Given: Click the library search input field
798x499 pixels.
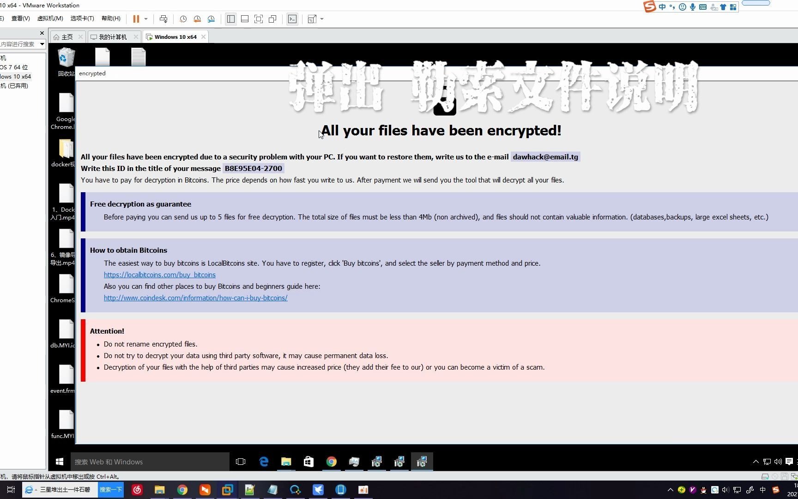Looking at the screenshot, I should point(18,44).
